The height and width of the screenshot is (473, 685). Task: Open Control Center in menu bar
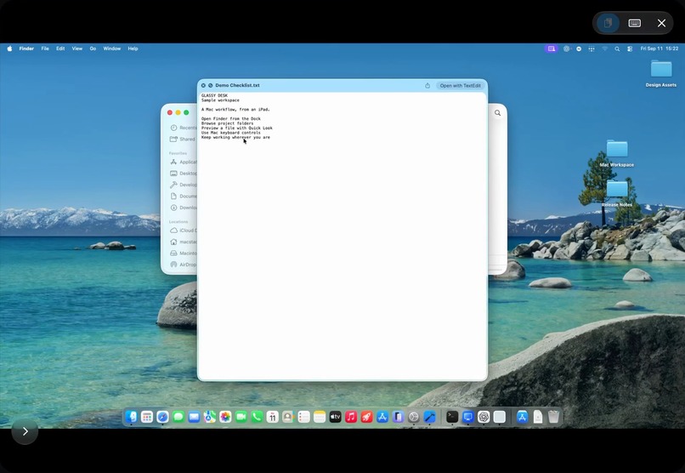[x=630, y=49]
